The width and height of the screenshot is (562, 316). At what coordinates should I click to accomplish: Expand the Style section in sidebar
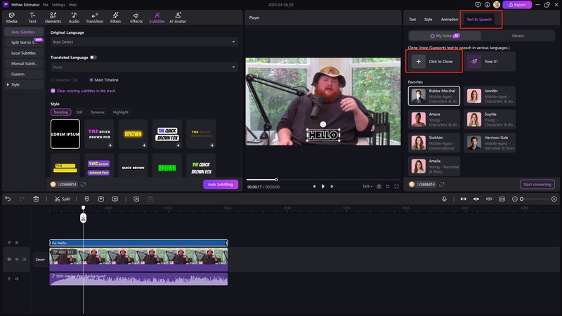tap(8, 84)
